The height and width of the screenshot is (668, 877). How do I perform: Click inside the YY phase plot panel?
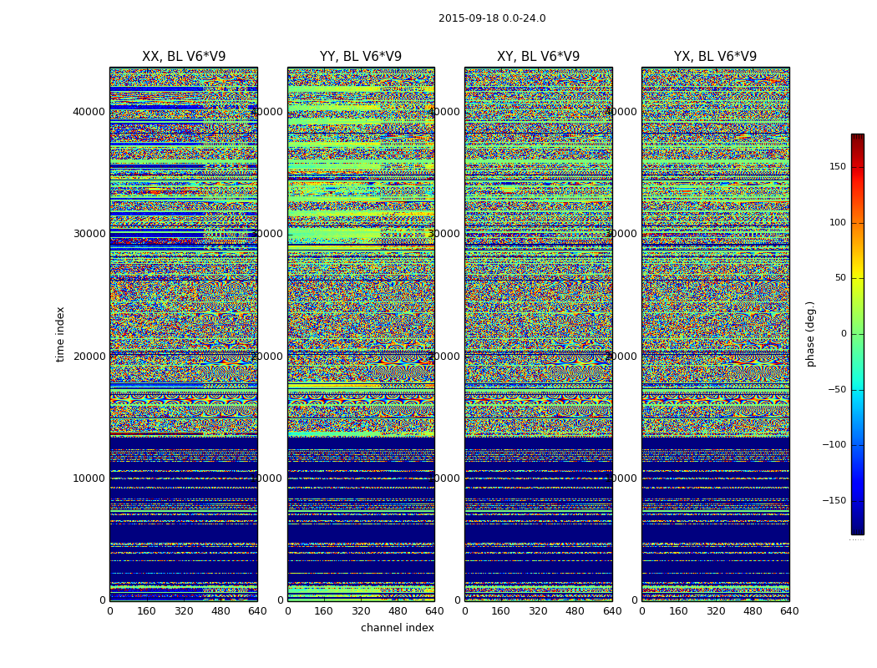click(x=361, y=334)
